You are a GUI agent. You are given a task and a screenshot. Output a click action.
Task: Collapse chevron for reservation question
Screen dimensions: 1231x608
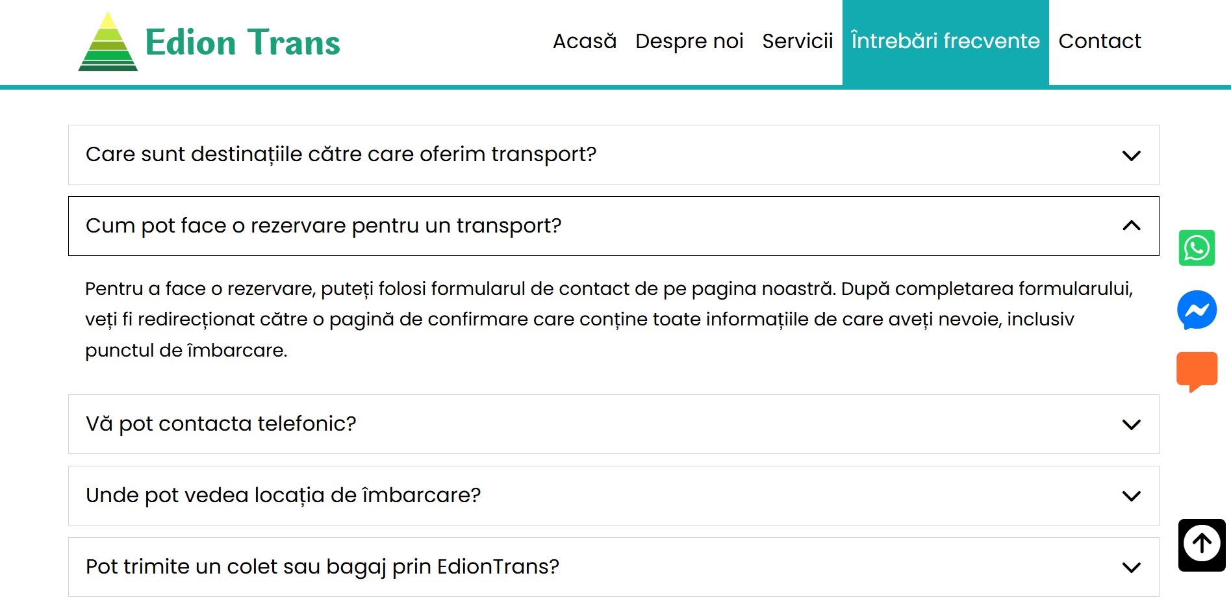[1131, 226]
